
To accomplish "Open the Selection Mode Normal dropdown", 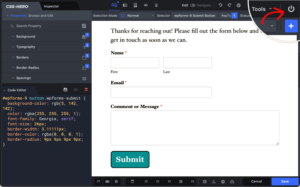I will pos(137,16).
